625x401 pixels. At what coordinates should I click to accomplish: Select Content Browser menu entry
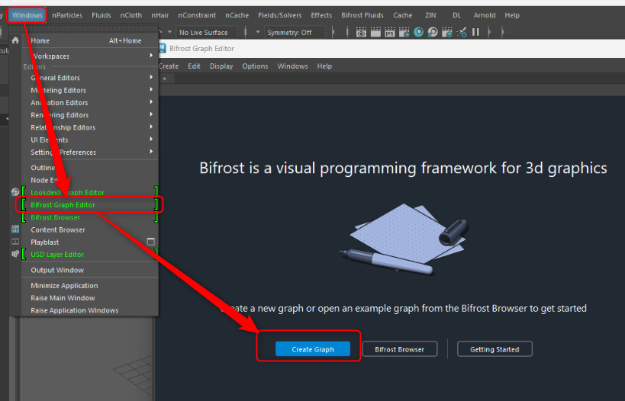(90, 229)
